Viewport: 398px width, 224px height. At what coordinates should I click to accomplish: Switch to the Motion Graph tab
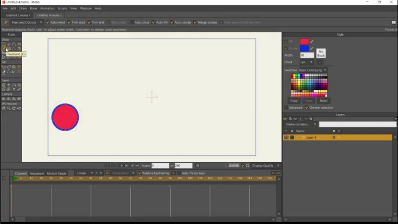point(56,173)
